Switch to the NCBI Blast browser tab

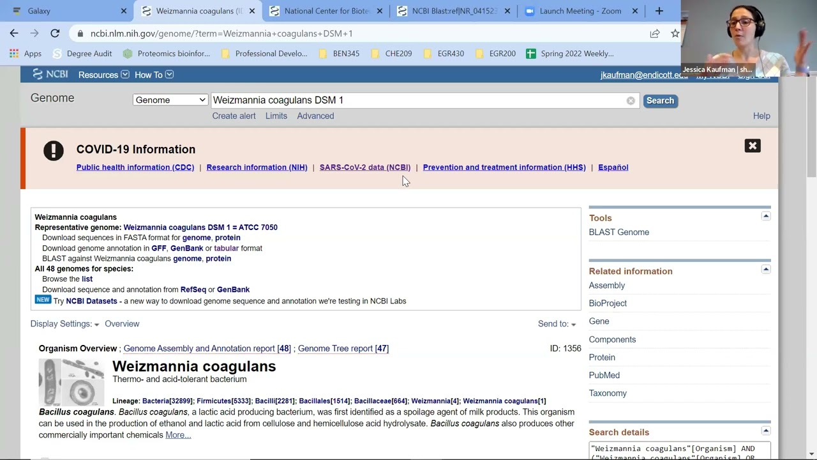click(454, 11)
